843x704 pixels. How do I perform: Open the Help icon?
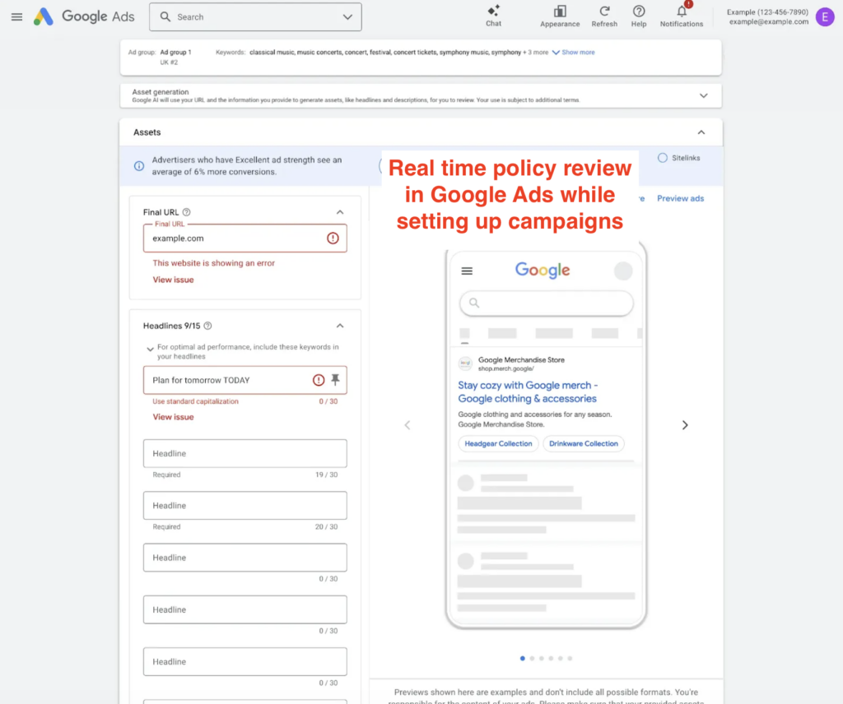point(639,12)
